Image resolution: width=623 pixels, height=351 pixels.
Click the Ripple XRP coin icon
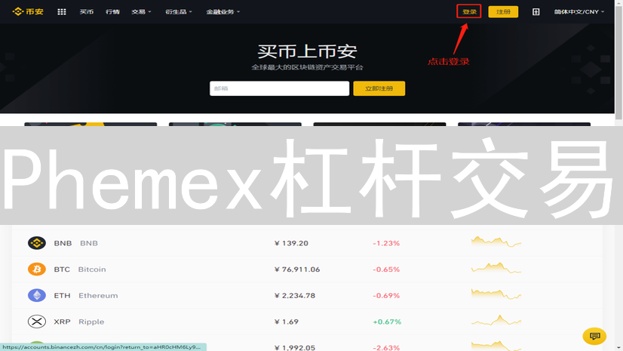36,322
